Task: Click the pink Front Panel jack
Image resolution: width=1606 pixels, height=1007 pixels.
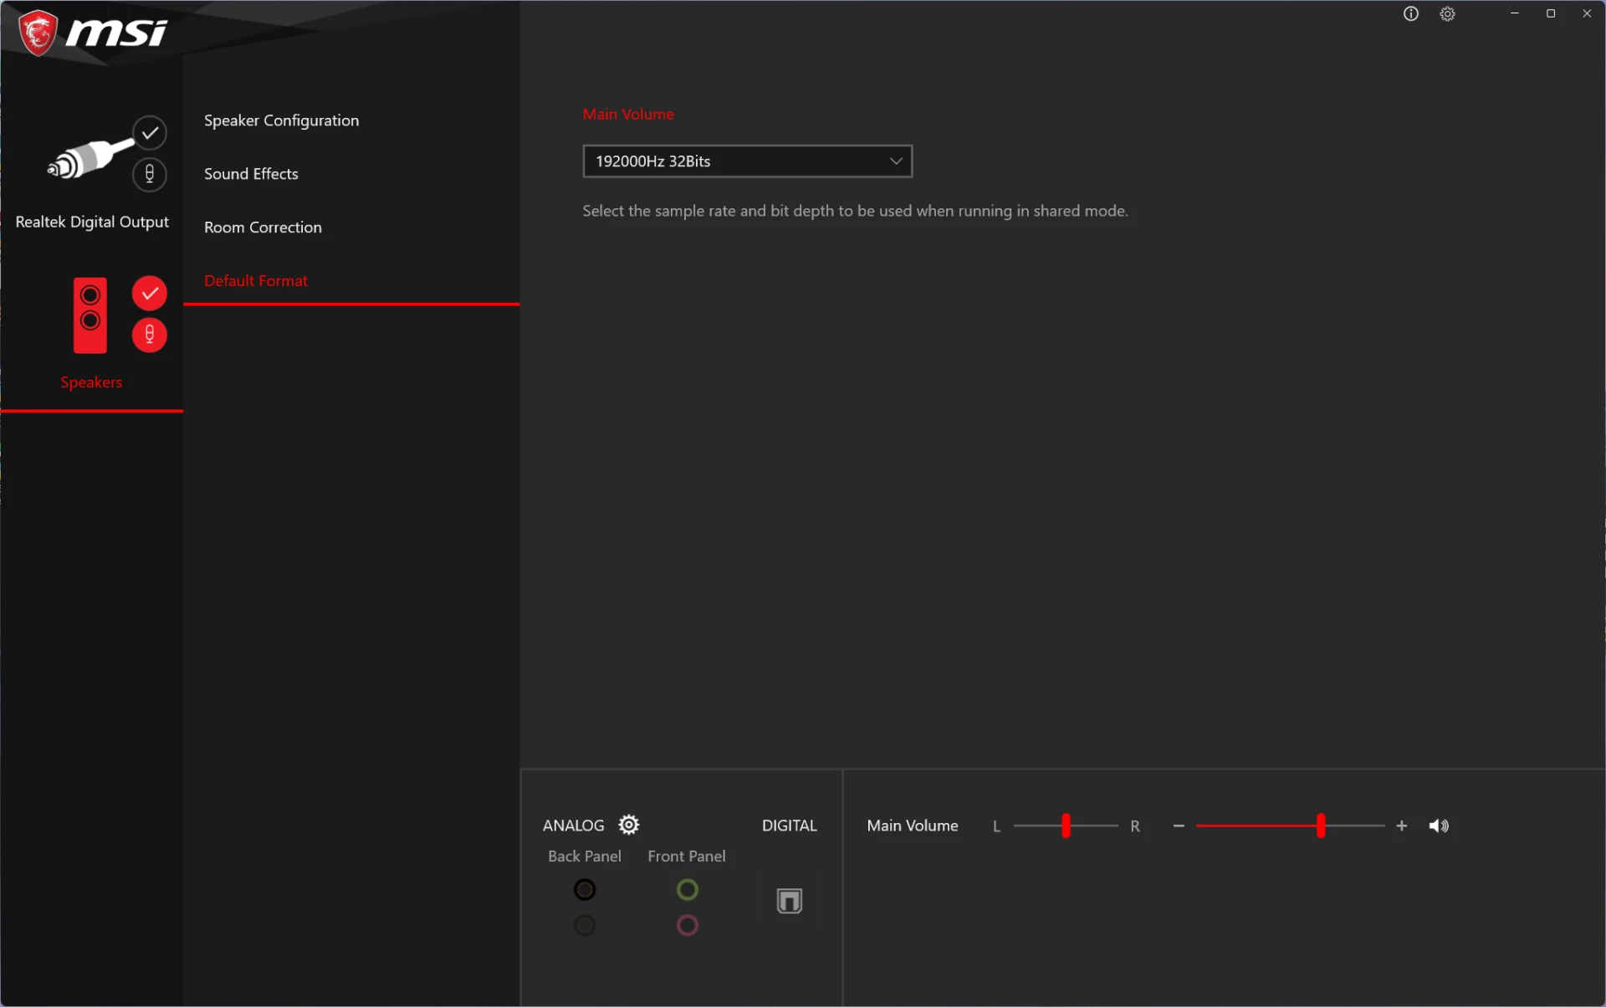Action: (688, 925)
